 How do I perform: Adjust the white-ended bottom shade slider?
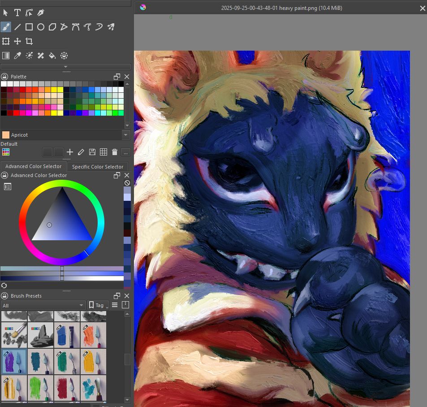62,278
